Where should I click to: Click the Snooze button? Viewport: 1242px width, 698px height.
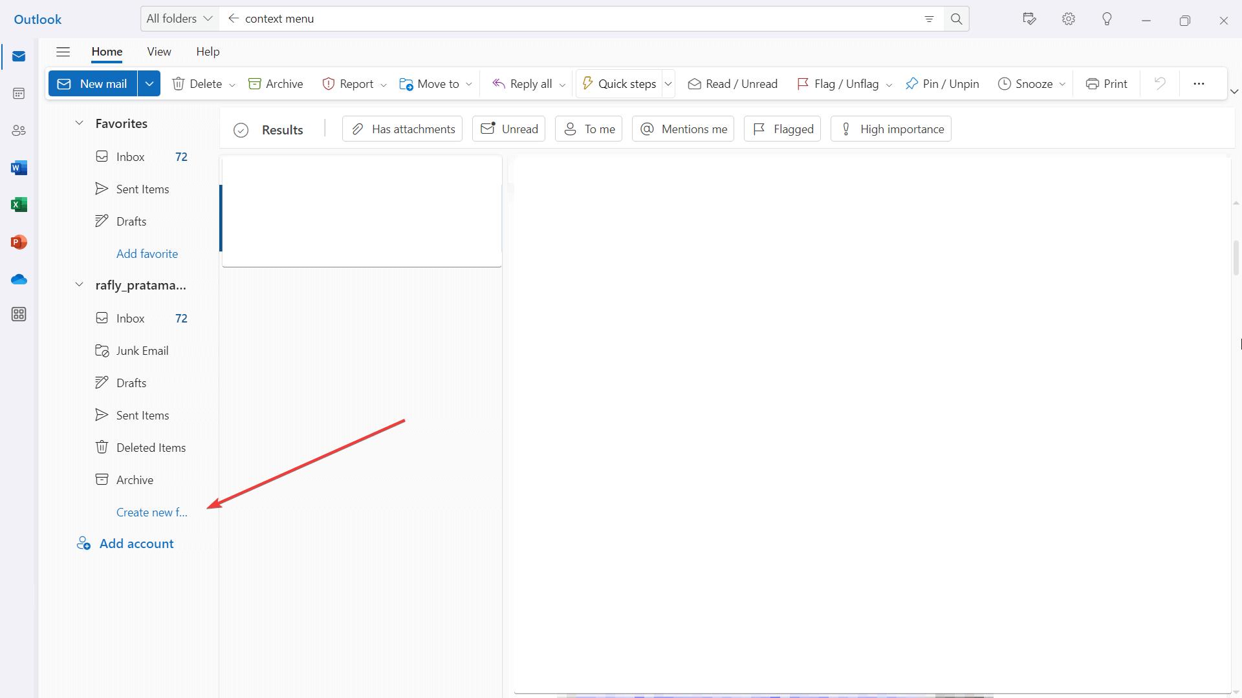1025,83
